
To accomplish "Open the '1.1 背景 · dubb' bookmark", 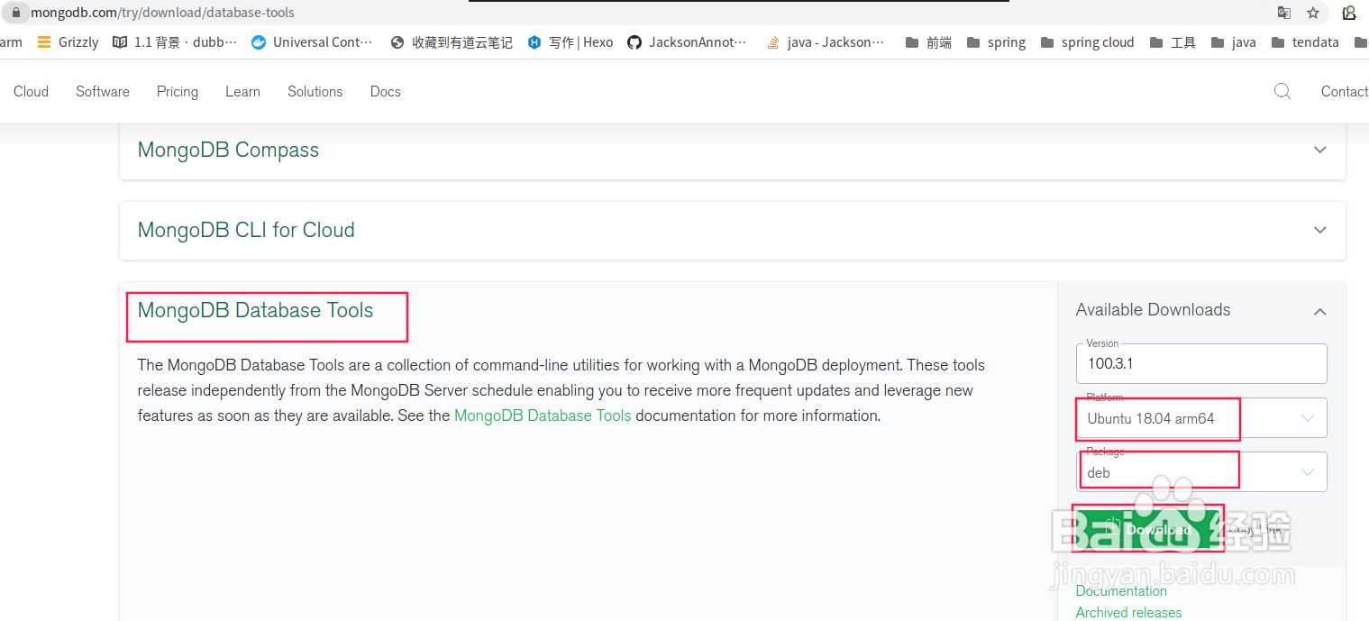I will 176,42.
